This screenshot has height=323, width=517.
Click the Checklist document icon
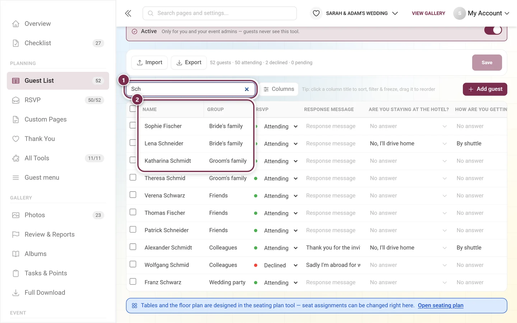click(16, 43)
